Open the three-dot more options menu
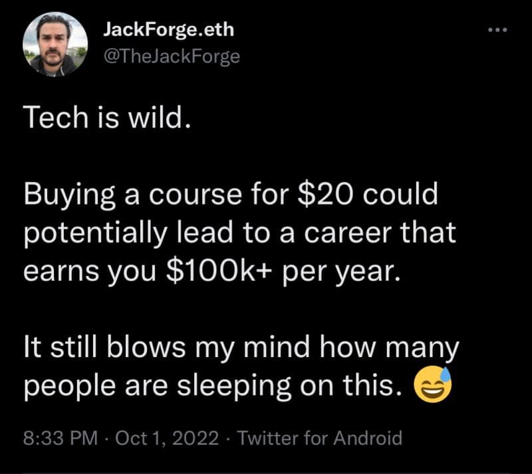 [497, 30]
